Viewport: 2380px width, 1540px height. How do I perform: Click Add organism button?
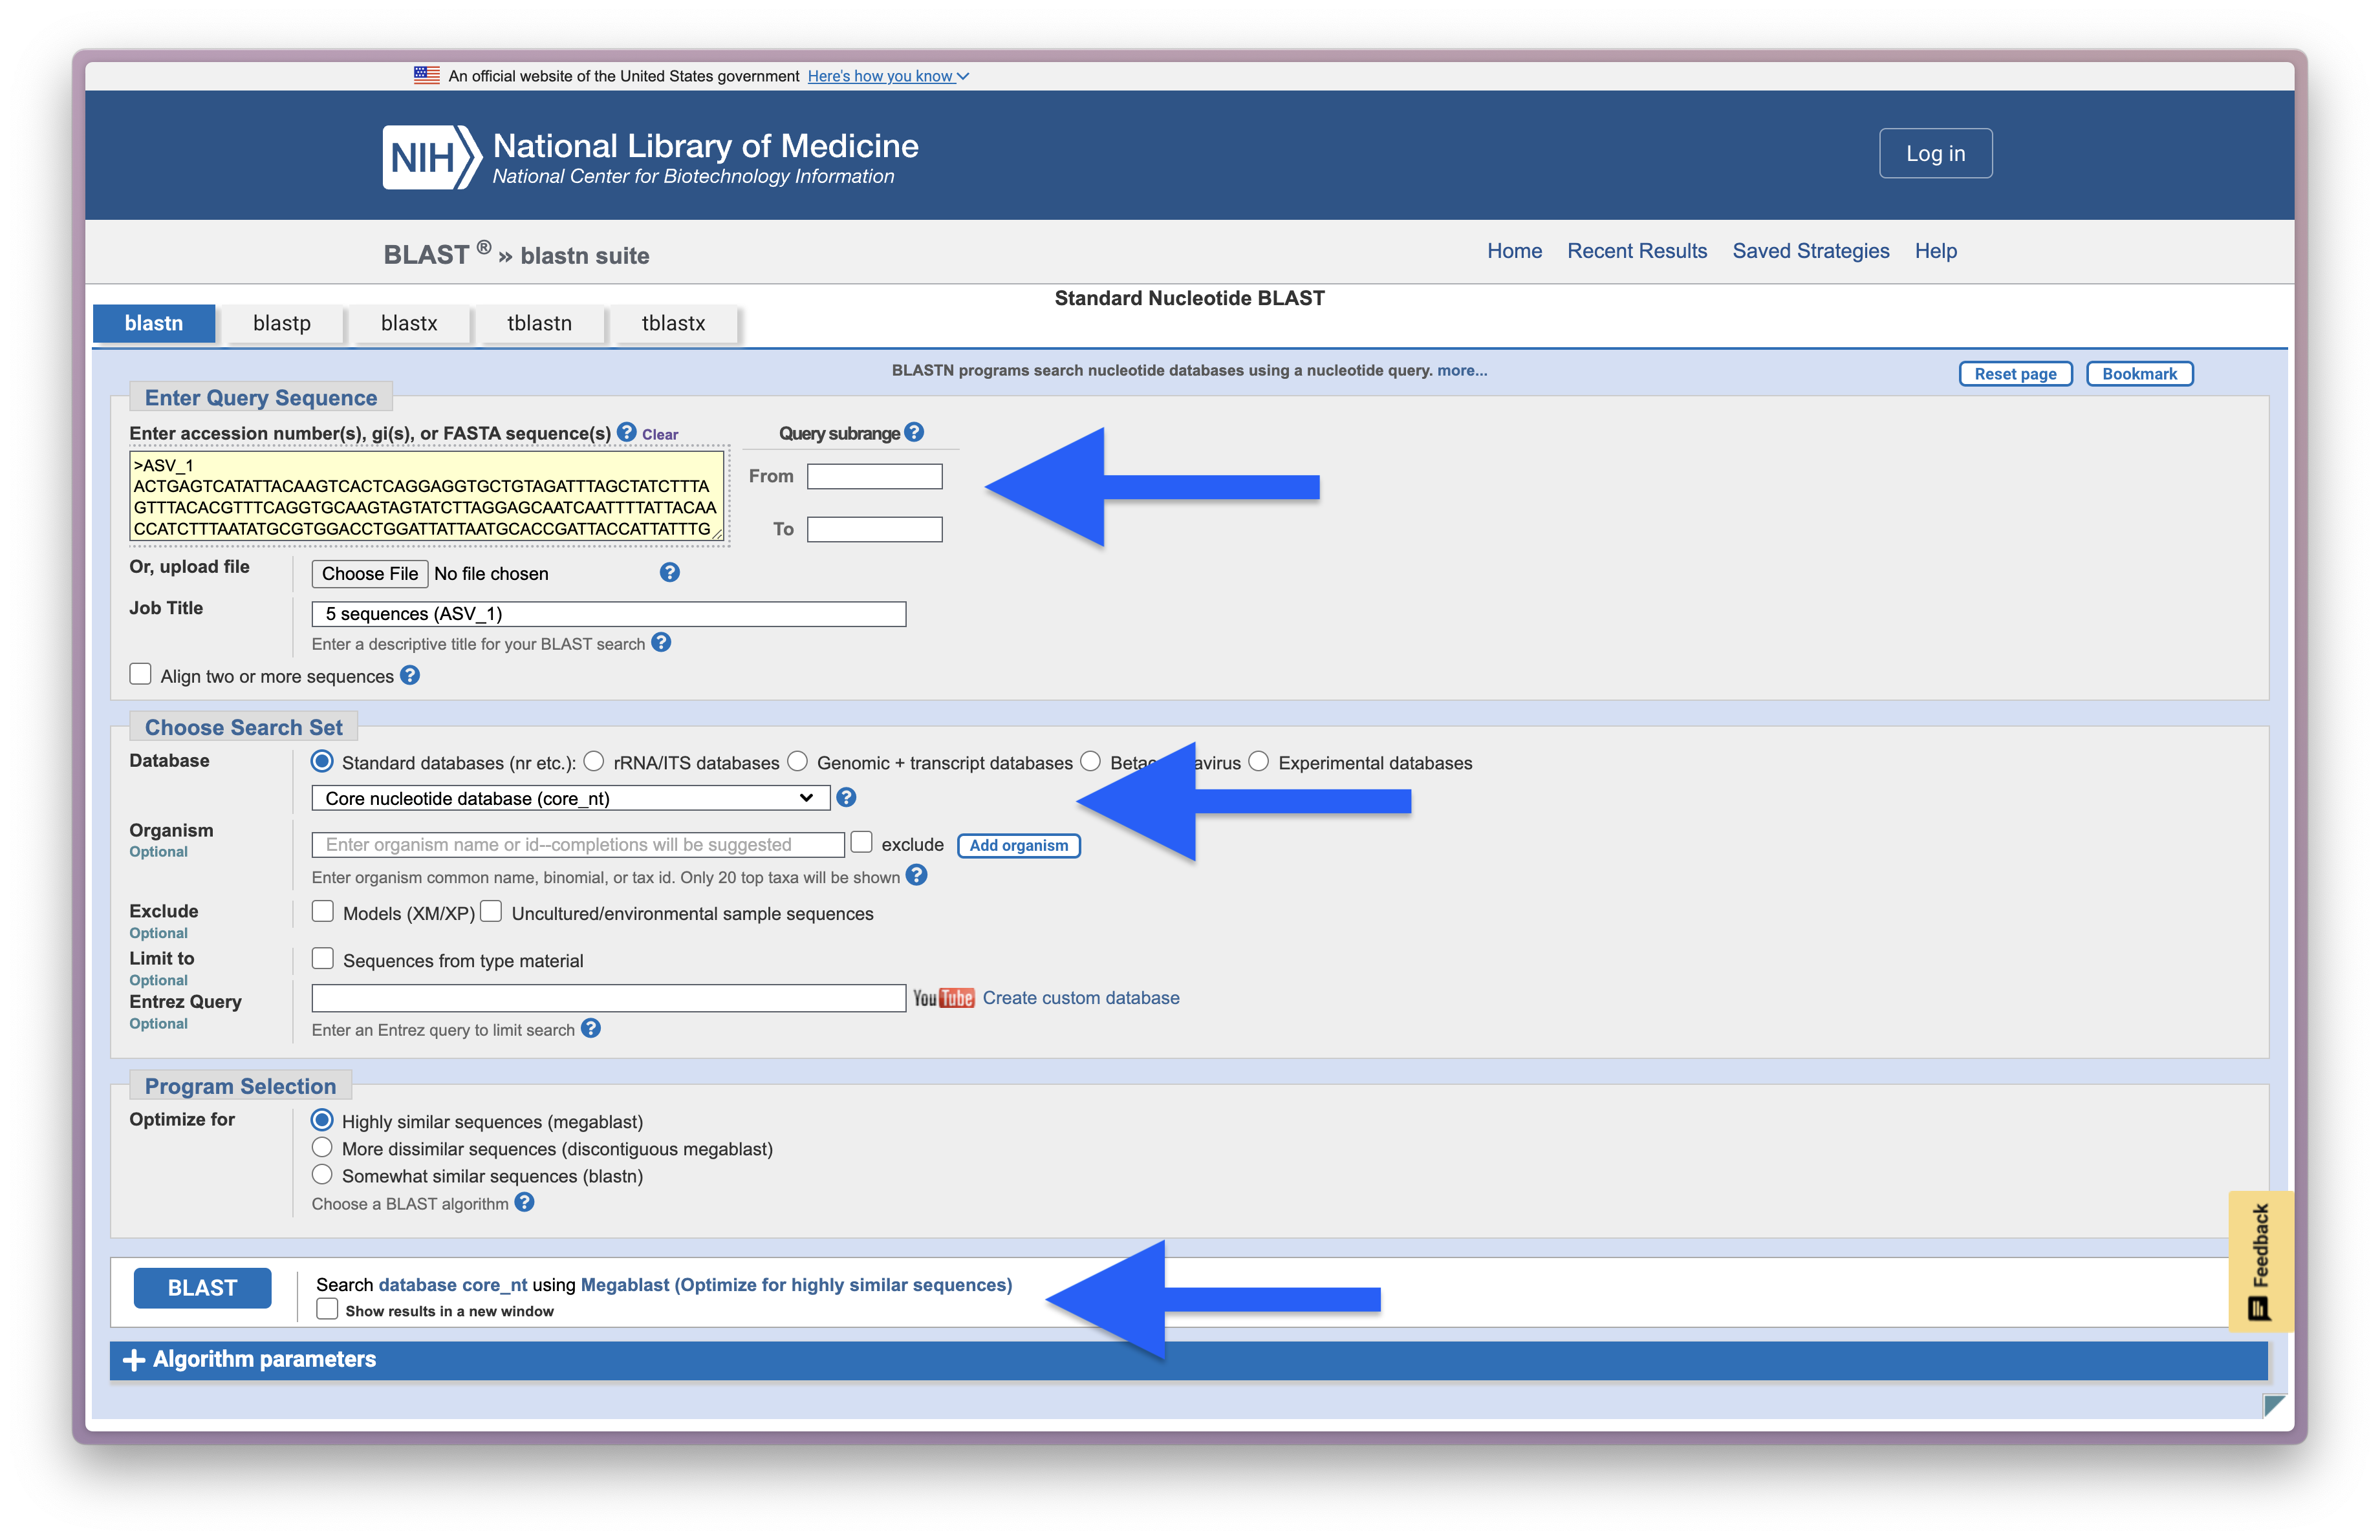(x=1019, y=846)
